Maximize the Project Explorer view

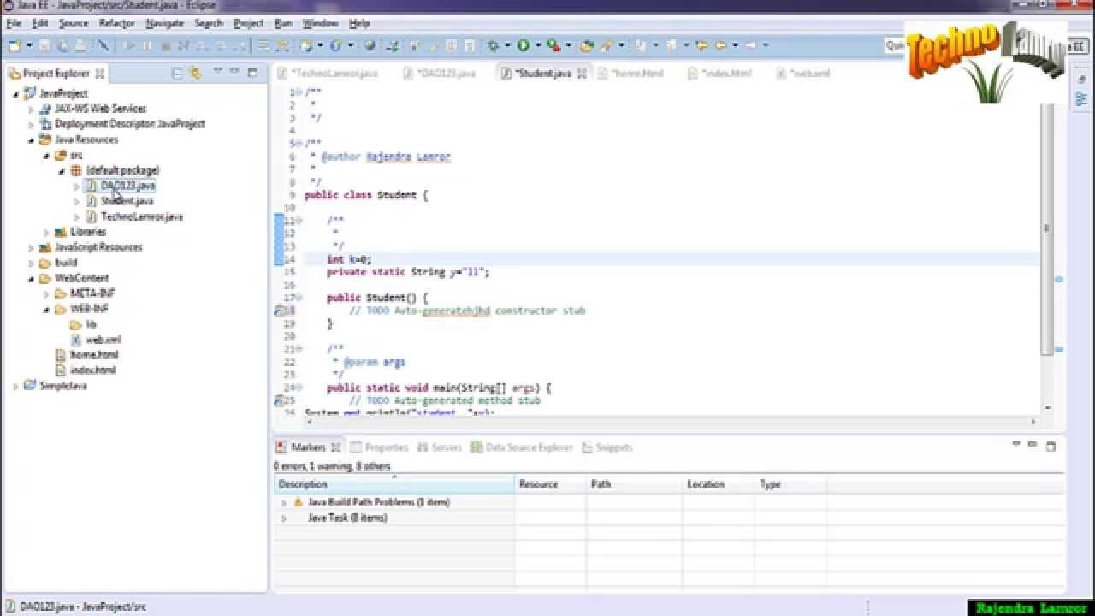[x=252, y=73]
